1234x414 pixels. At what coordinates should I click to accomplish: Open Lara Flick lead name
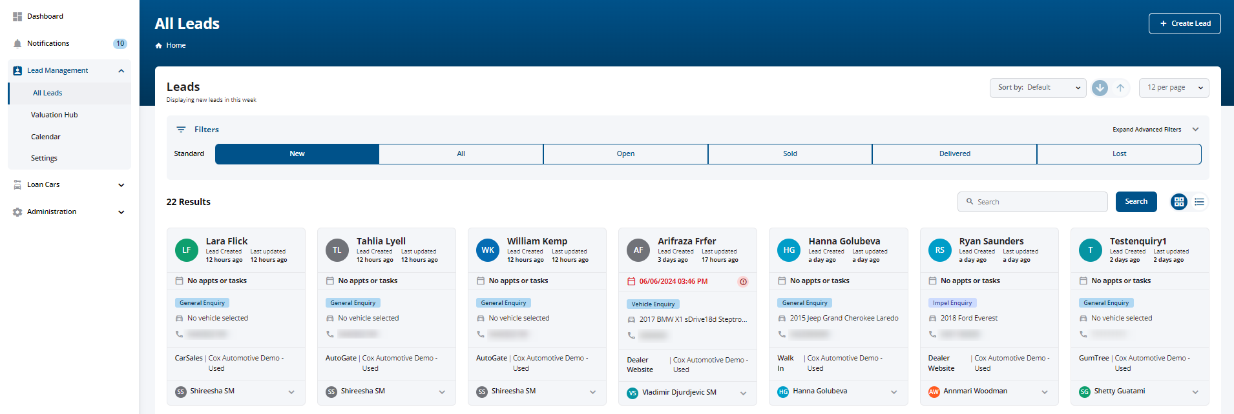pyautogui.click(x=227, y=241)
